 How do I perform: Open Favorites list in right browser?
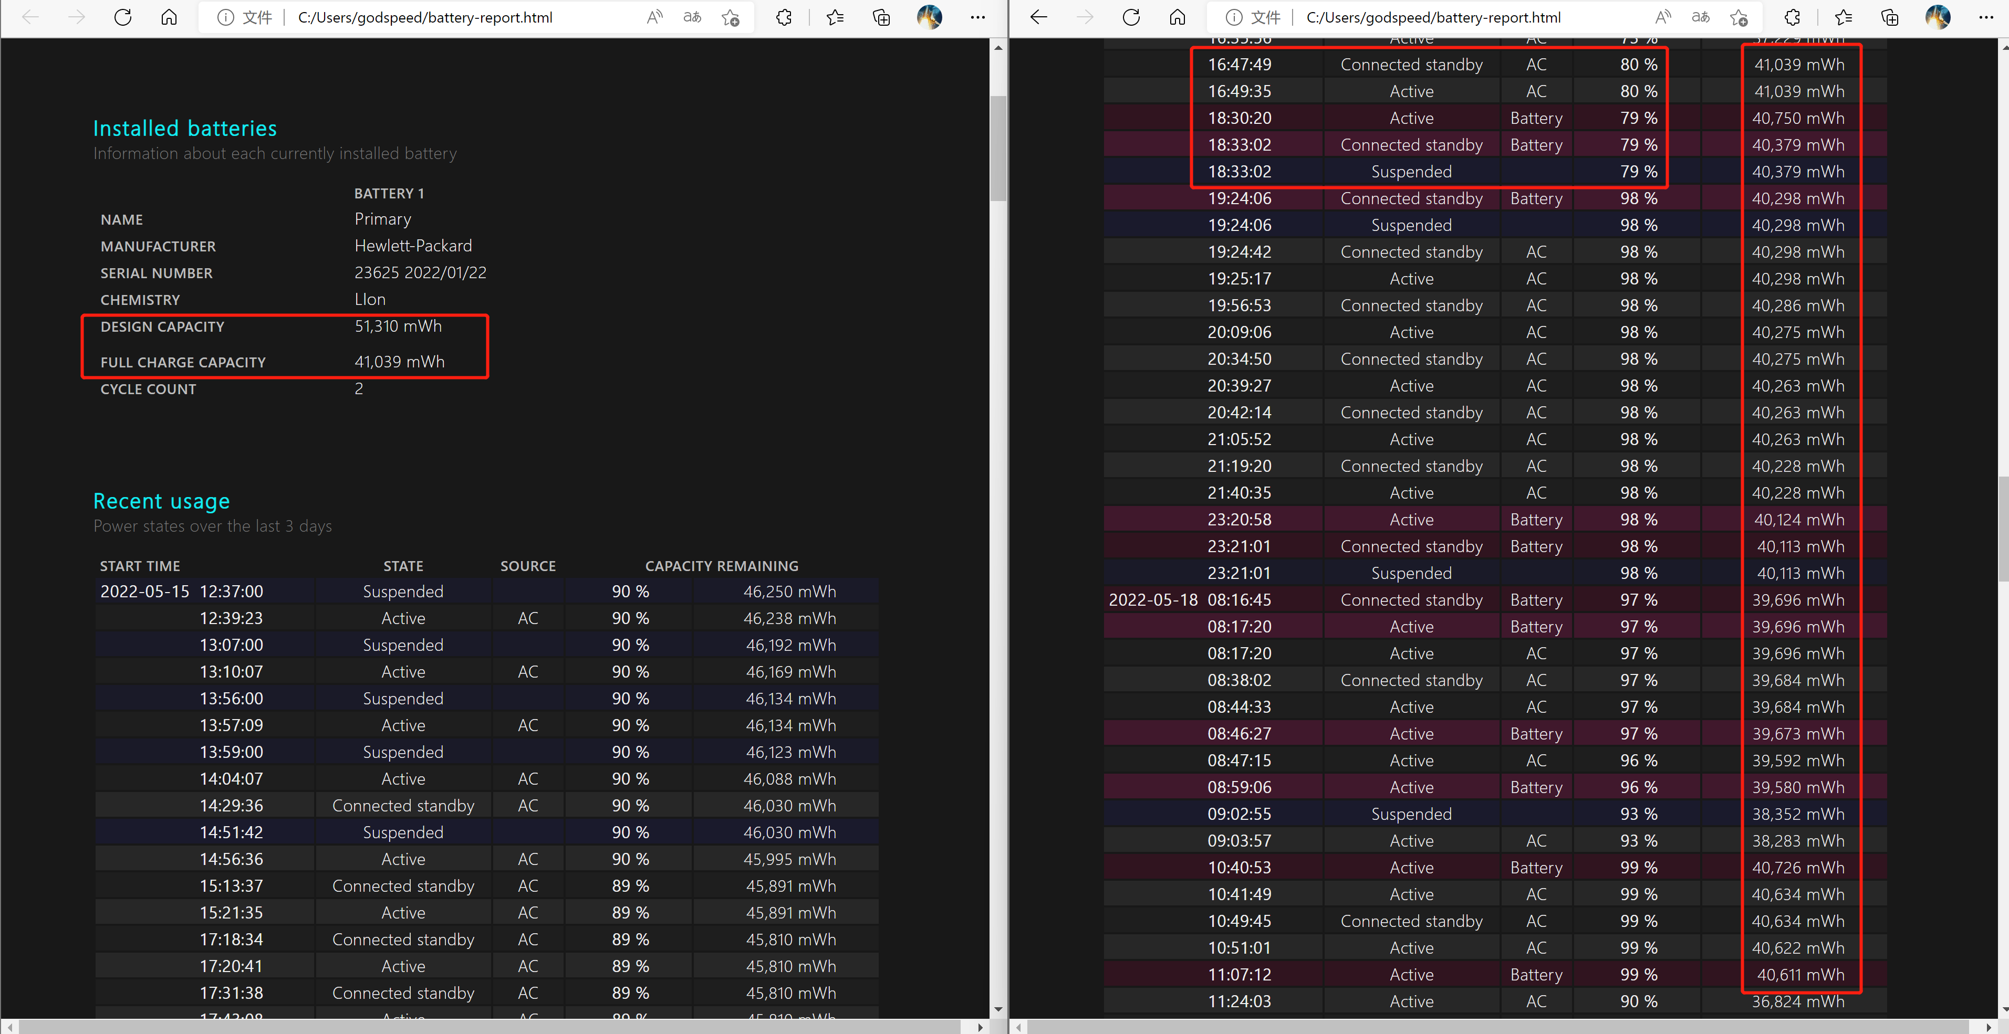1843,17
